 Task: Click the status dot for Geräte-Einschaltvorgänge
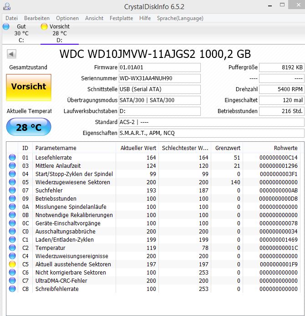point(12,223)
